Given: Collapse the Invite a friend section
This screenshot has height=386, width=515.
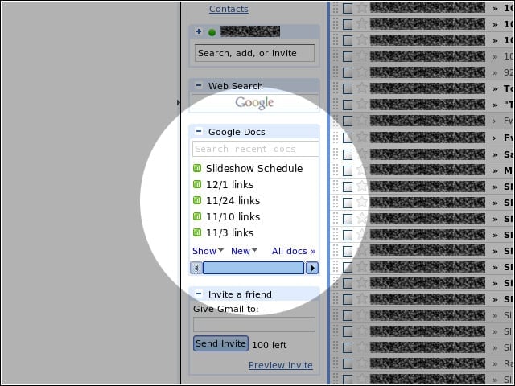Looking at the screenshot, I should 199,294.
